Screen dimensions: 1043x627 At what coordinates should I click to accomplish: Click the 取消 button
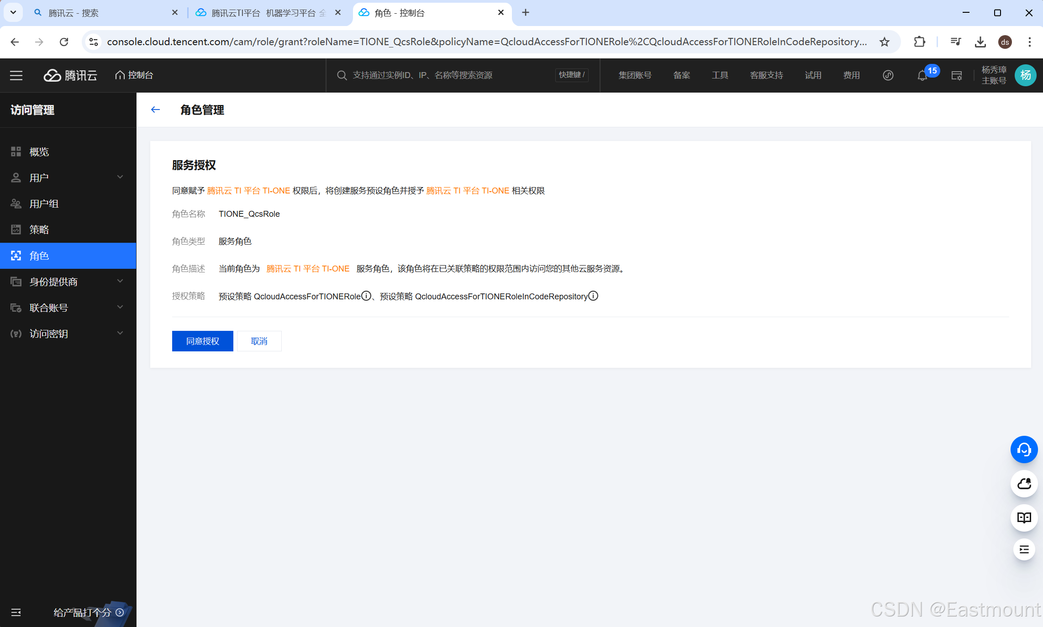259,341
